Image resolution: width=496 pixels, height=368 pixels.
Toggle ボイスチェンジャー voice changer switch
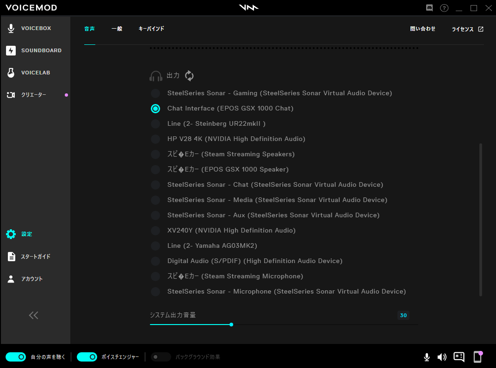click(x=87, y=357)
